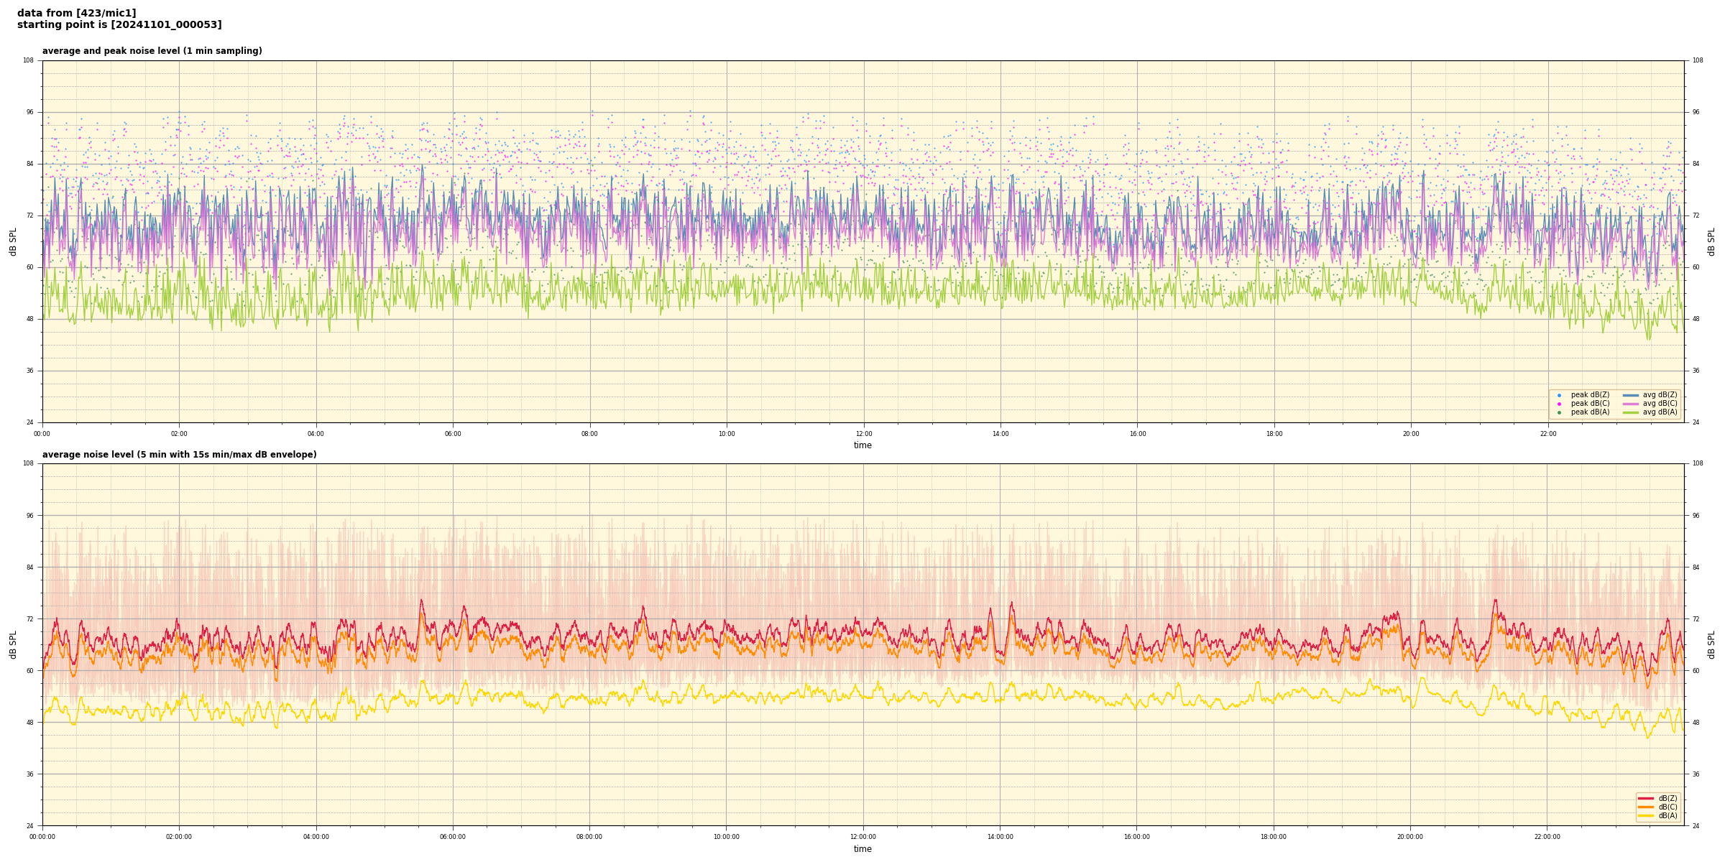Select the avg dB(Z) legend line

(1630, 395)
